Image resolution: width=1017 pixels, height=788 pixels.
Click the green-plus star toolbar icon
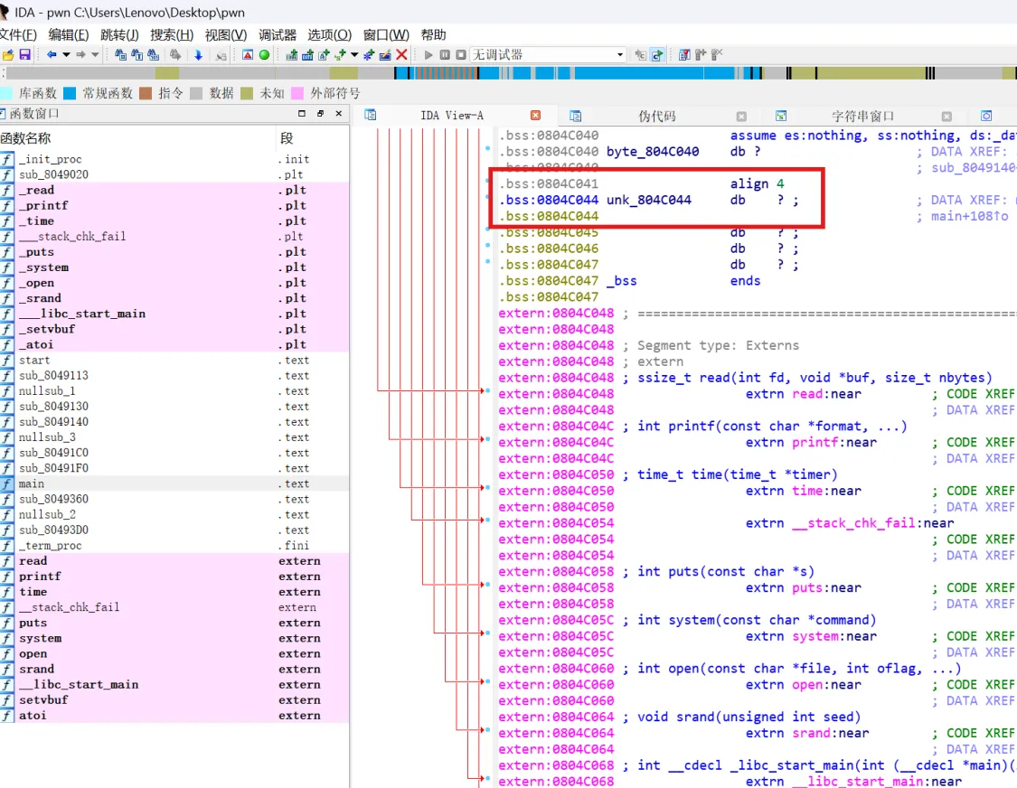coord(340,55)
